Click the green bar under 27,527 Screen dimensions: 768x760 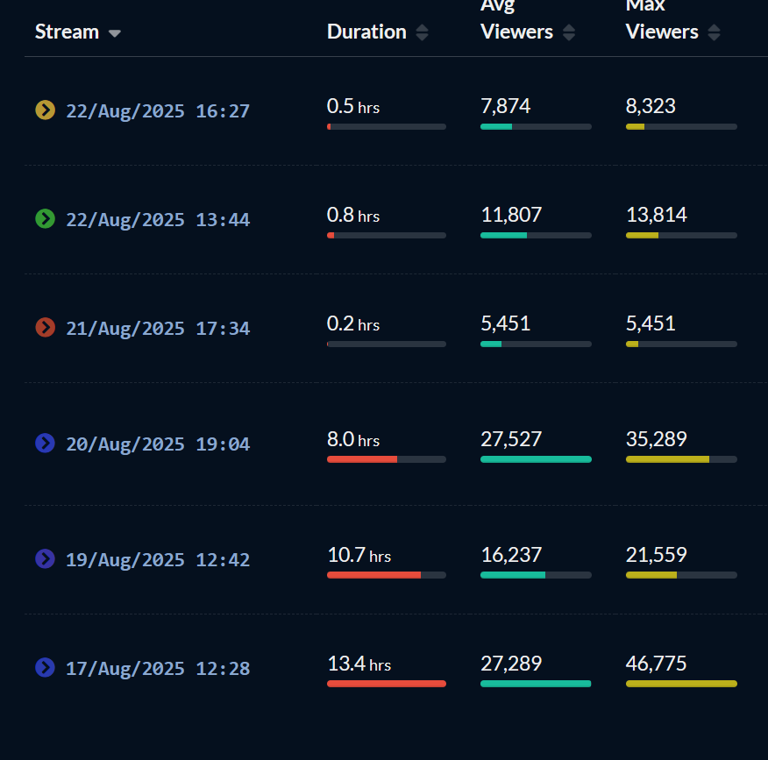[536, 459]
